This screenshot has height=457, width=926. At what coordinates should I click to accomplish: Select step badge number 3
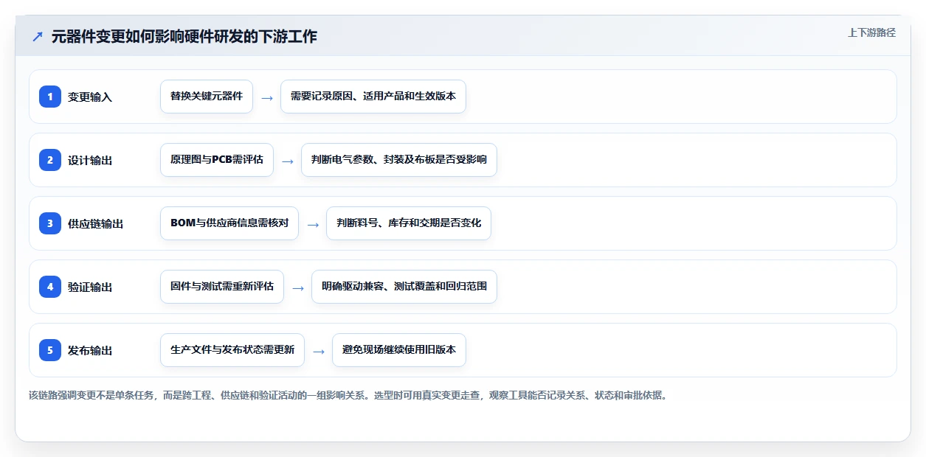[50, 223]
